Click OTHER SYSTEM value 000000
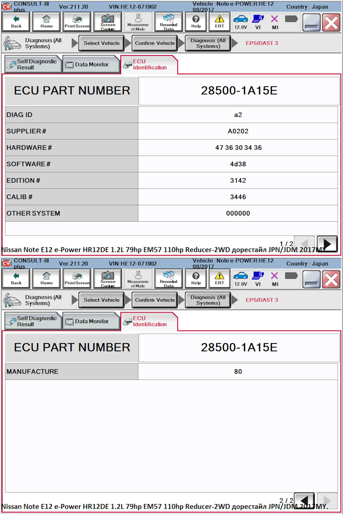The image size is (343, 514). [x=238, y=213]
